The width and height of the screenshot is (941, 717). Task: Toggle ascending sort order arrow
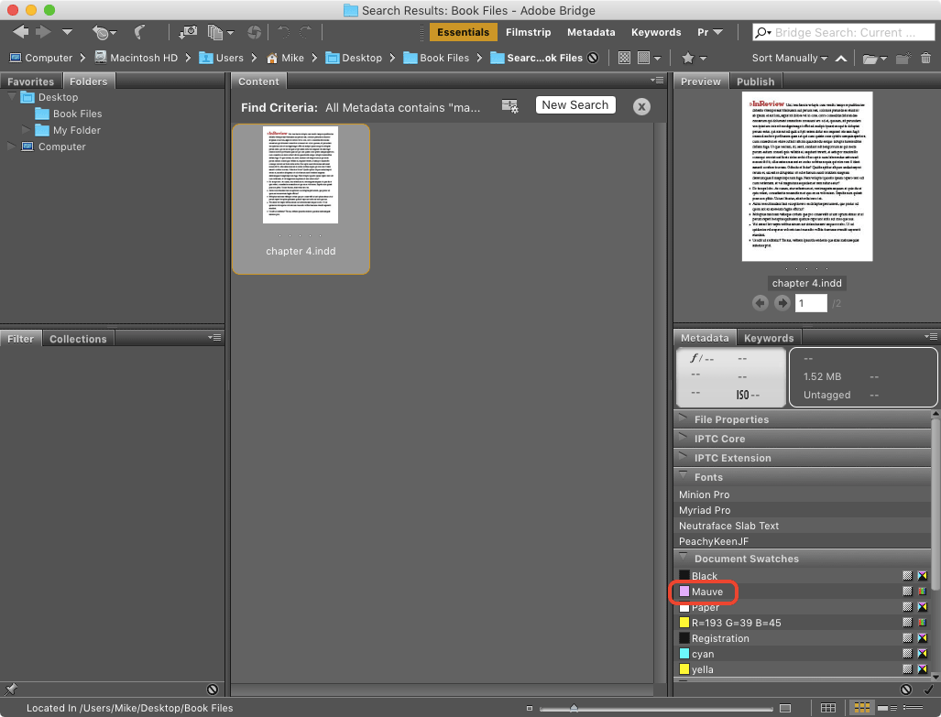[841, 59]
